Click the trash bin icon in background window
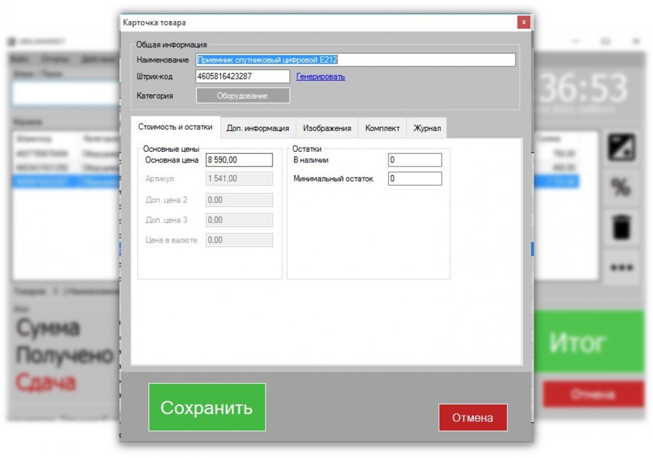653x458 pixels. tap(621, 227)
